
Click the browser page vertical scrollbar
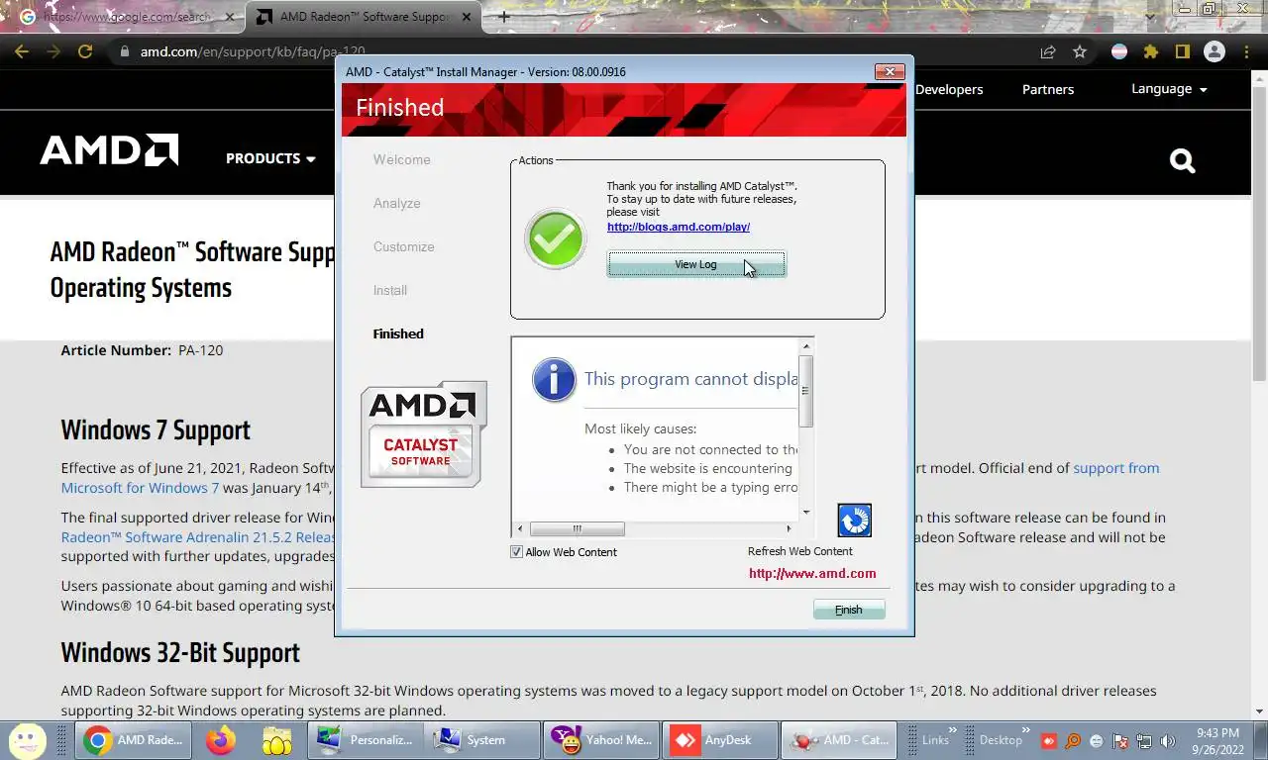(1260, 233)
